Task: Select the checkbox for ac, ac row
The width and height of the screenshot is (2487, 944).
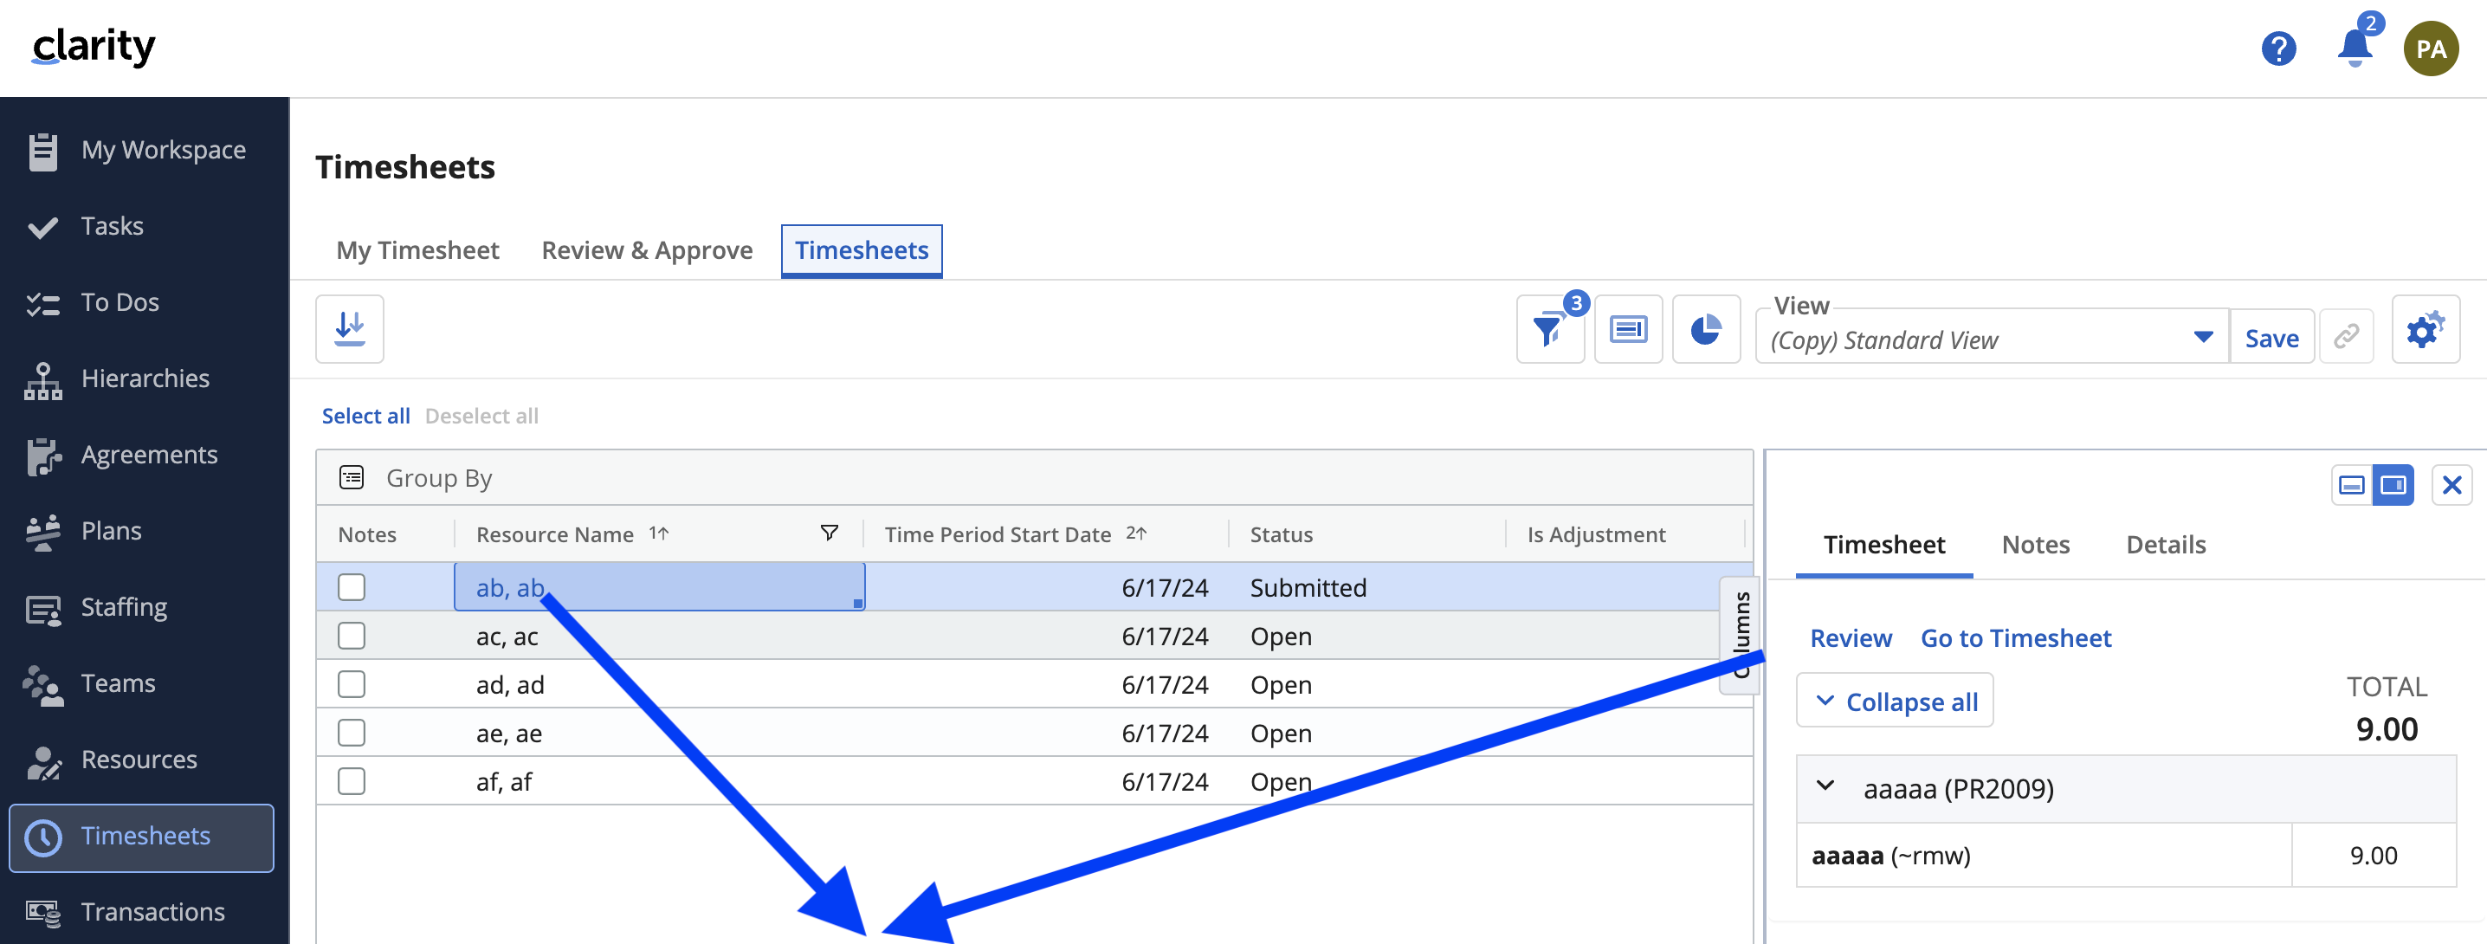Action: click(352, 635)
